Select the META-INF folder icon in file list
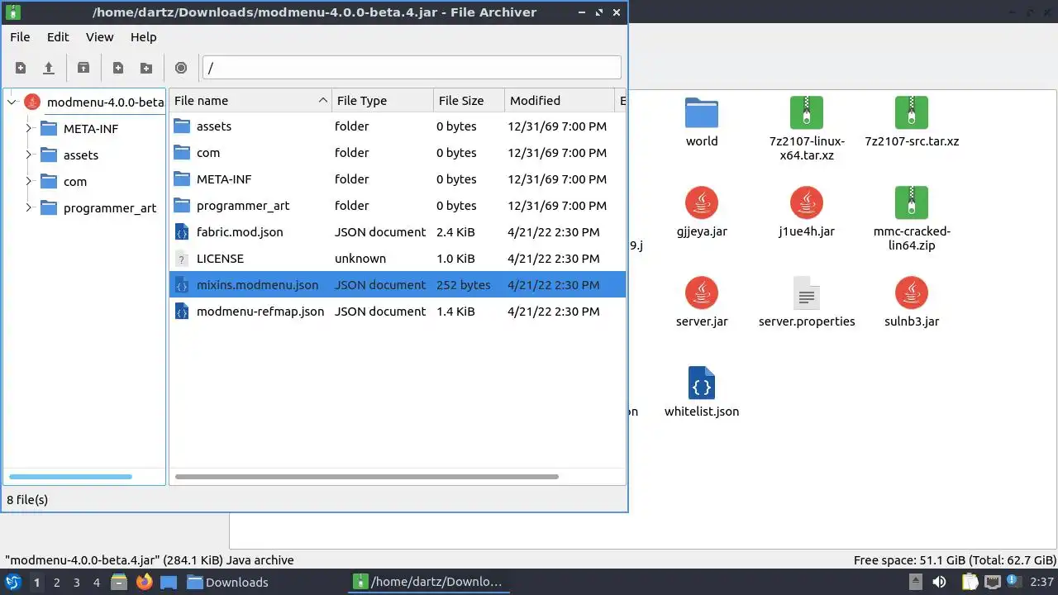Image resolution: width=1058 pixels, height=595 pixels. tap(182, 179)
